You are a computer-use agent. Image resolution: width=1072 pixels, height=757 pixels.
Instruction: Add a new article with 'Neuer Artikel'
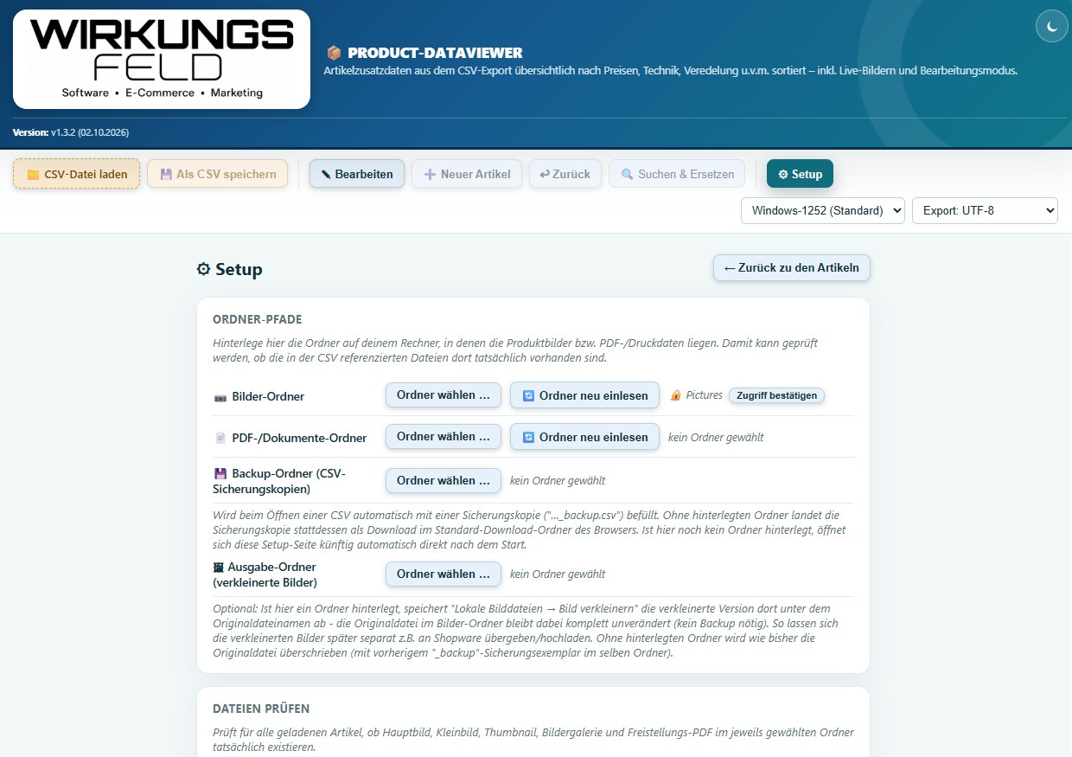click(467, 174)
